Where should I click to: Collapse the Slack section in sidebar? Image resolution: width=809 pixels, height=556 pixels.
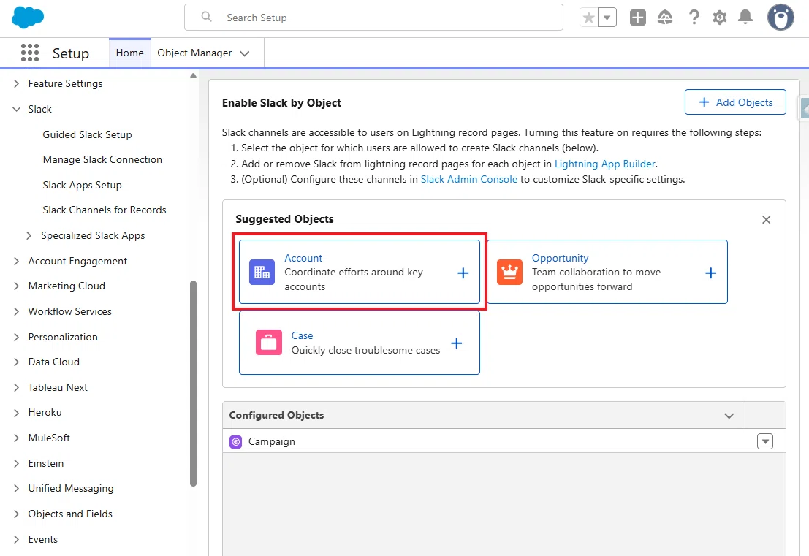click(x=17, y=110)
